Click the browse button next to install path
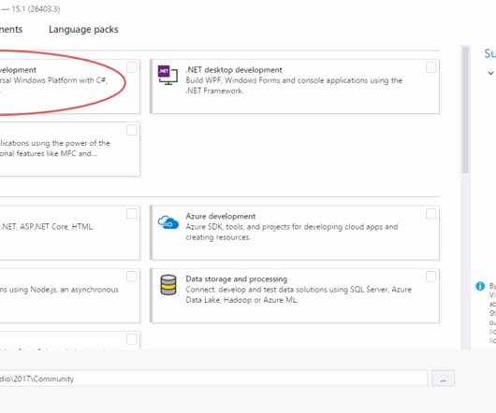Screen dimensions: 496x413 [444, 378]
